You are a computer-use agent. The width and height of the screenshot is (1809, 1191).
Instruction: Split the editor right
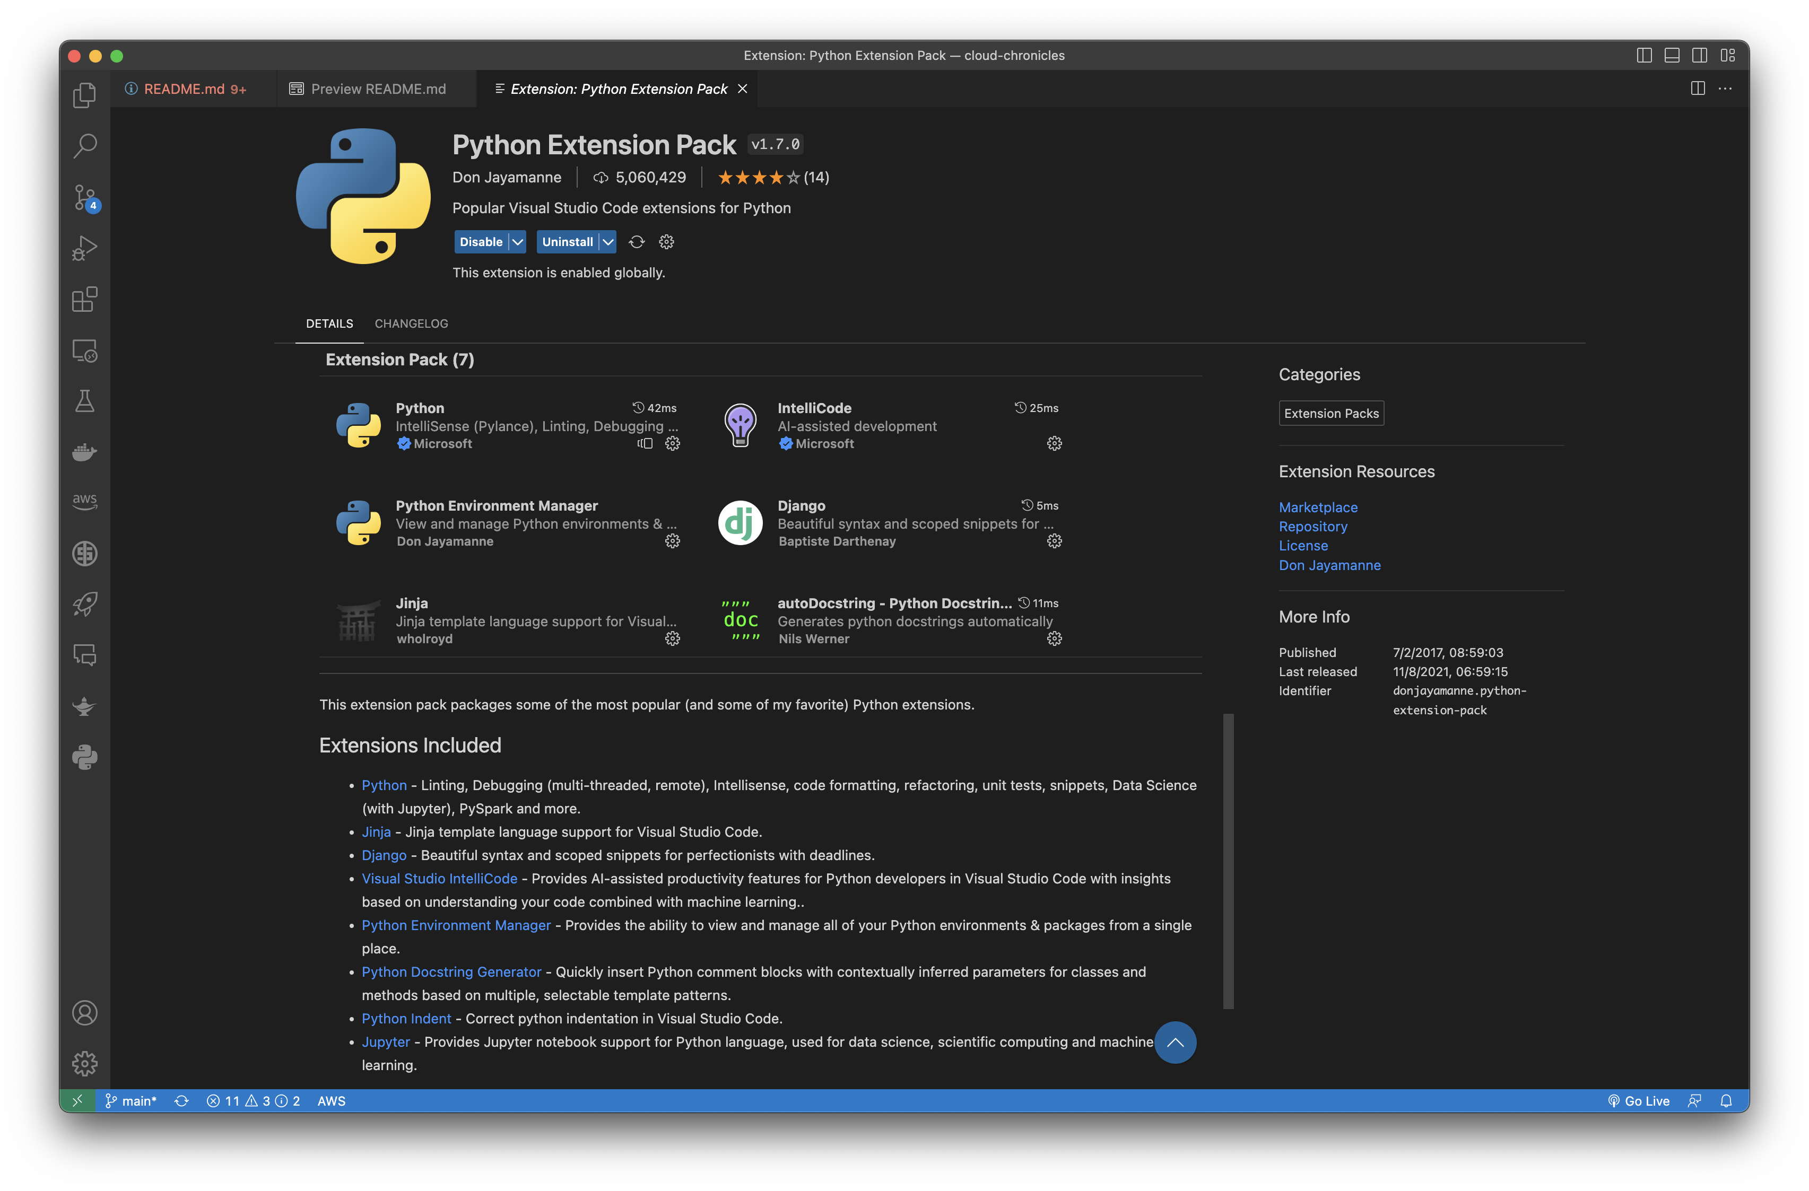pos(1697,89)
